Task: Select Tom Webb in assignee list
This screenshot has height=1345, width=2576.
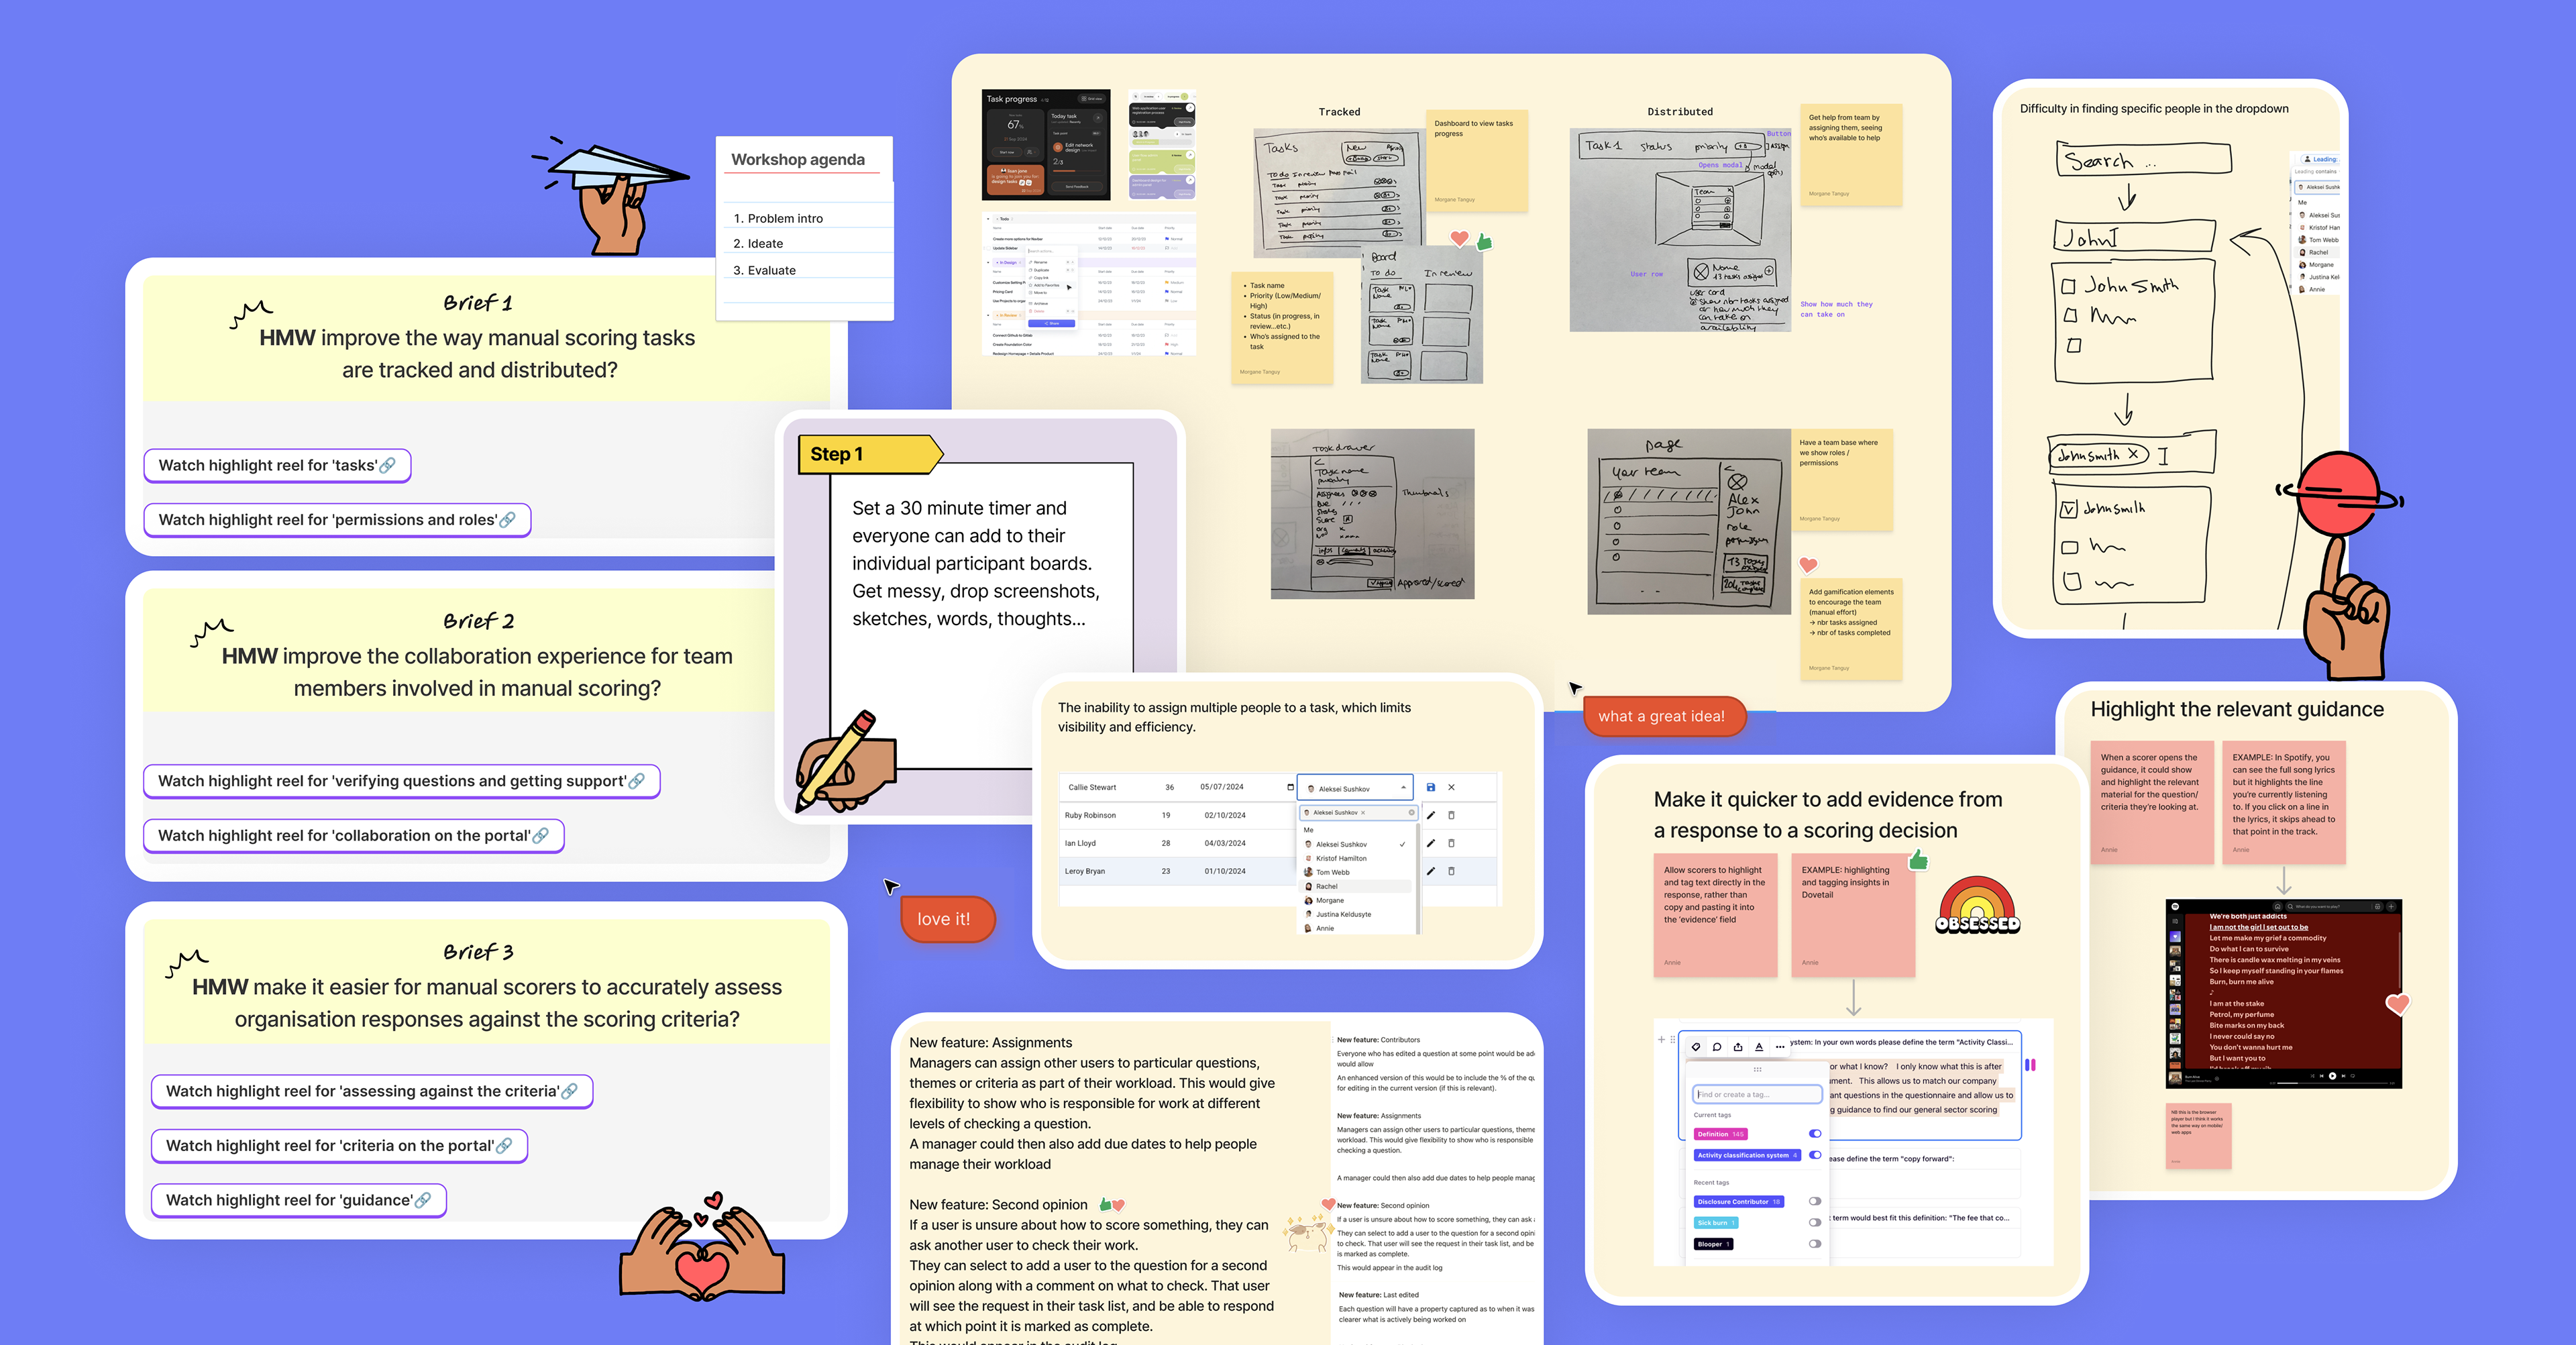Action: [1355, 873]
